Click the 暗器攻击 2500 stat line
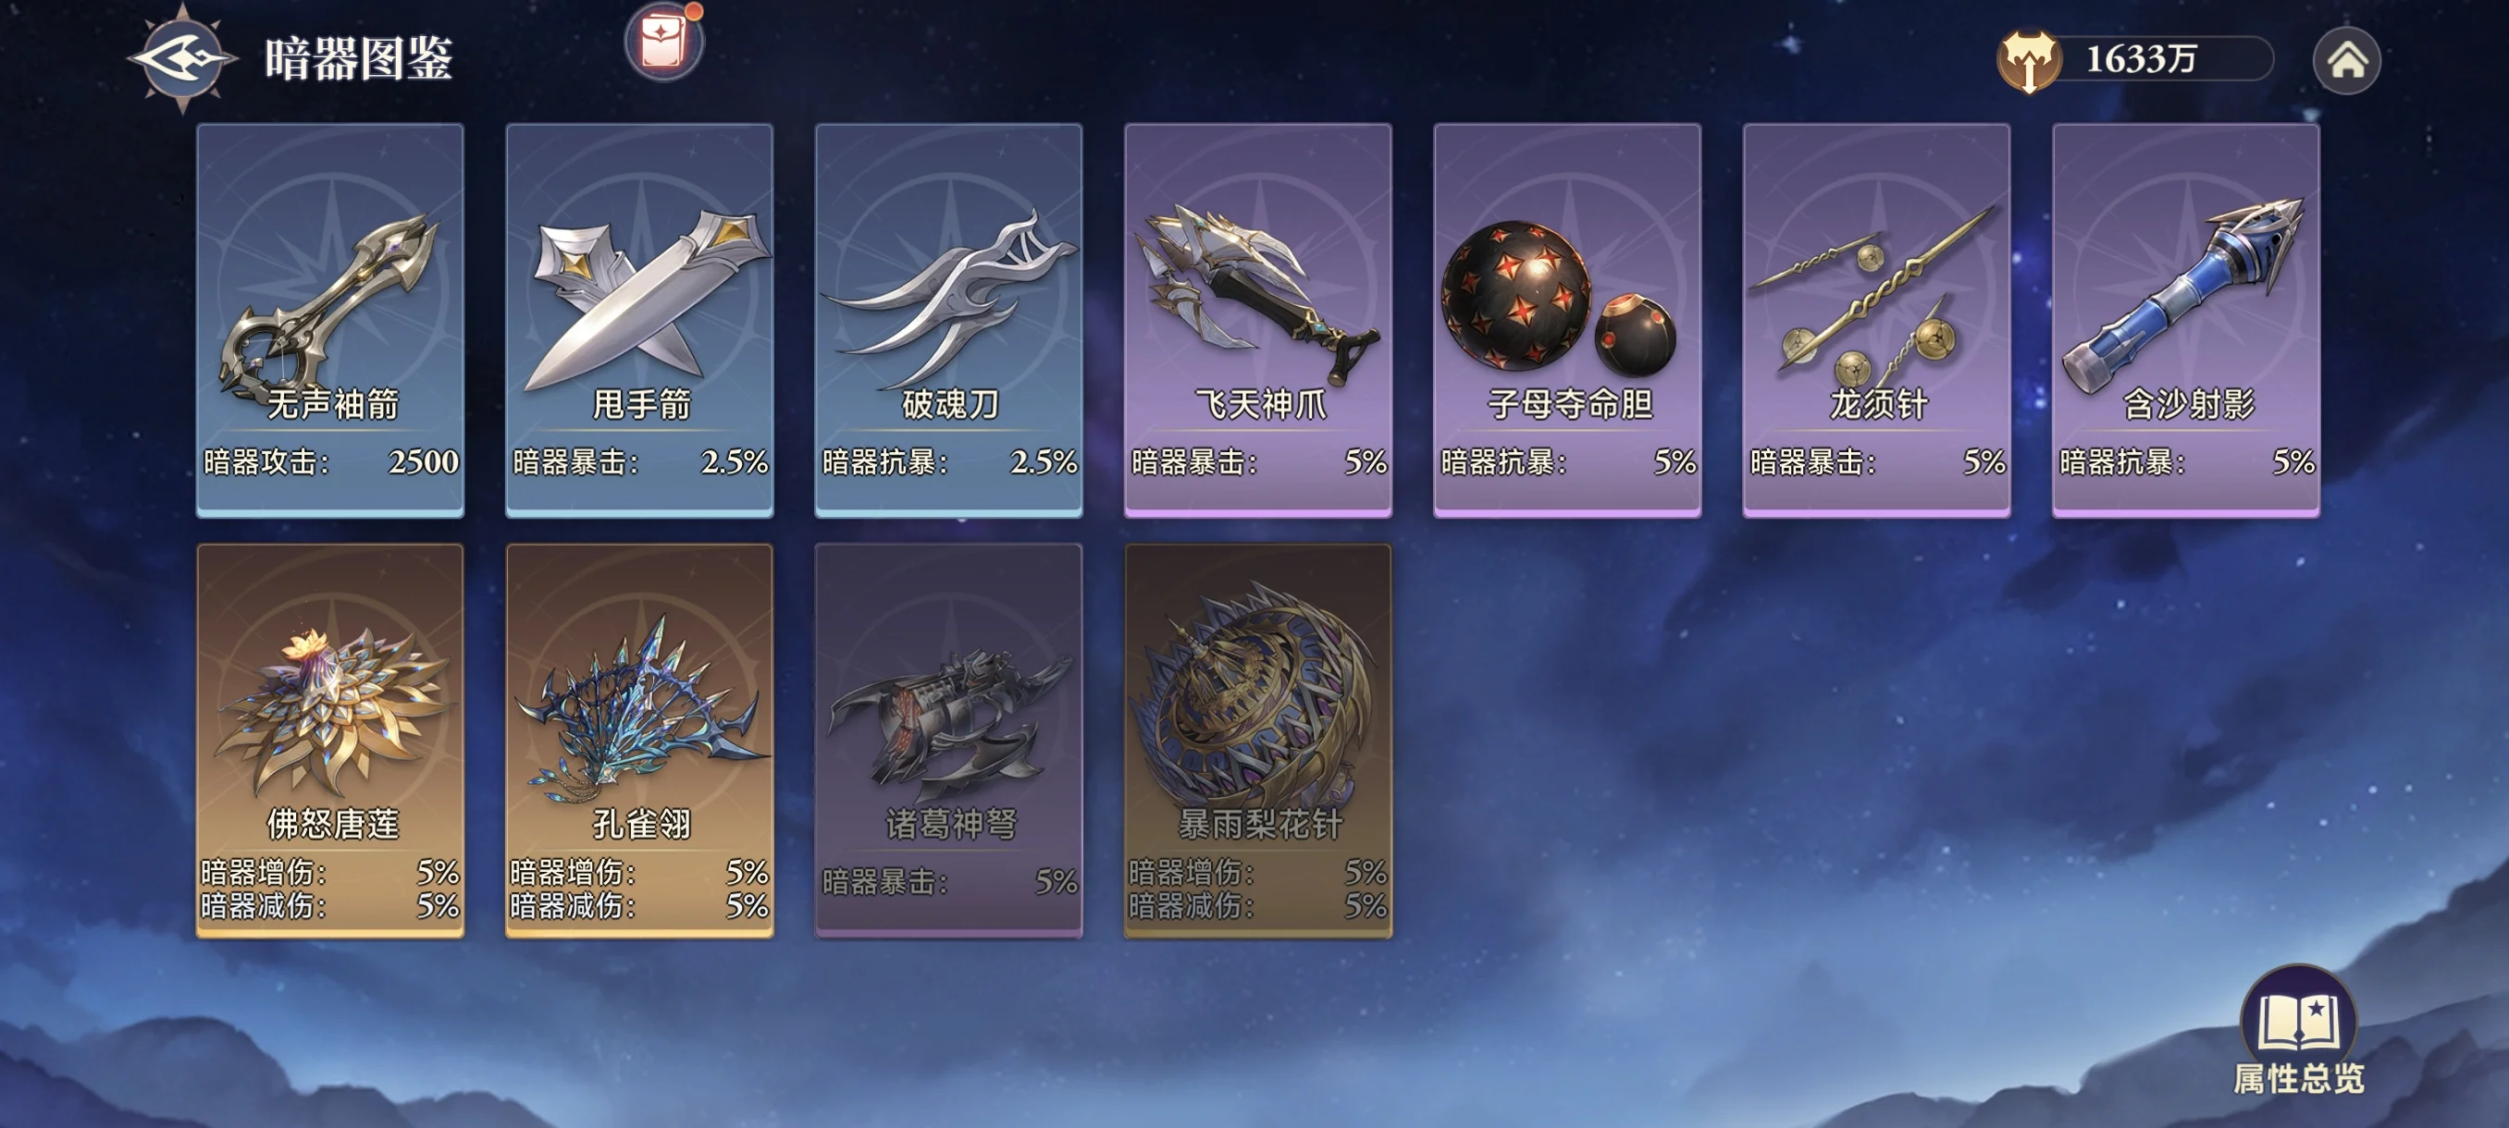 coord(330,461)
